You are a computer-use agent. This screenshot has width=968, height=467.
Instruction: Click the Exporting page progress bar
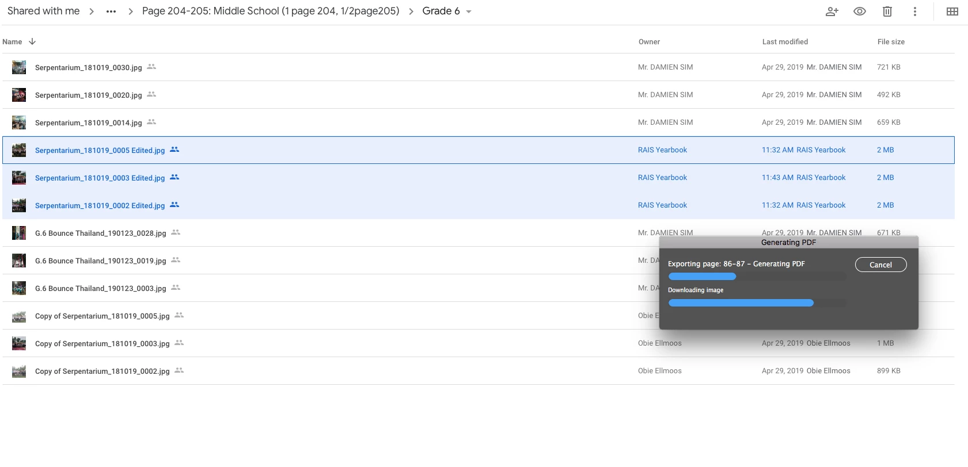point(757,277)
